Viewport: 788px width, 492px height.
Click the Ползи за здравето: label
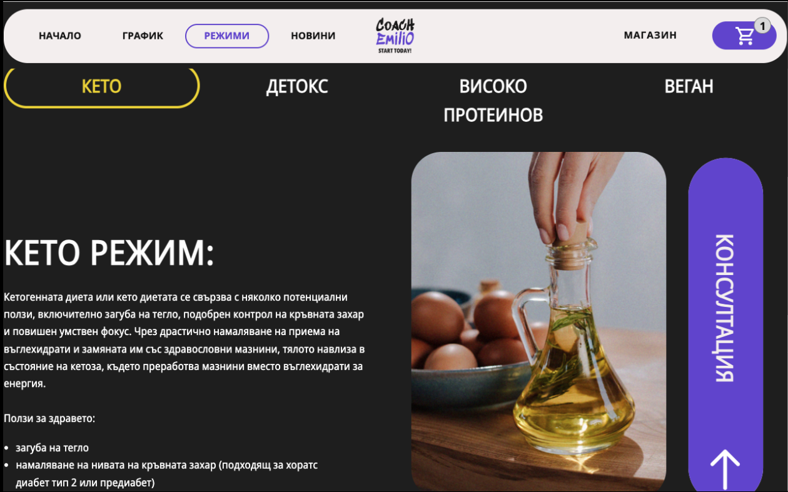pos(49,418)
